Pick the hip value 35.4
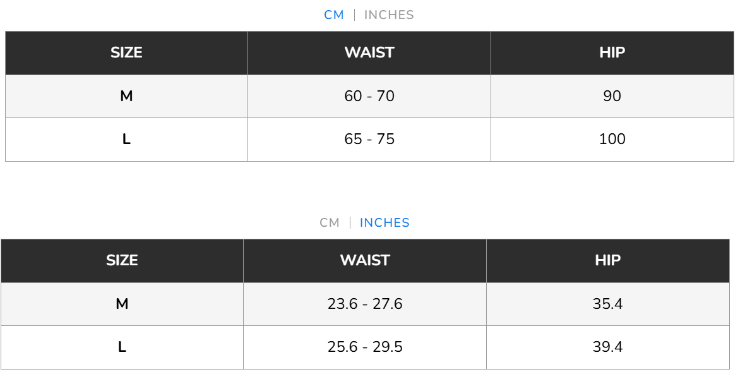This screenshot has width=745, height=391. [x=607, y=304]
